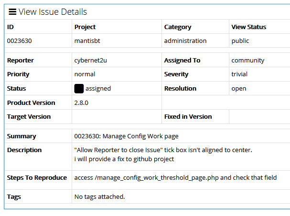This screenshot has height=216, width=290.
Task: Click the mantisbt project name
Action: pyautogui.click(x=88, y=41)
